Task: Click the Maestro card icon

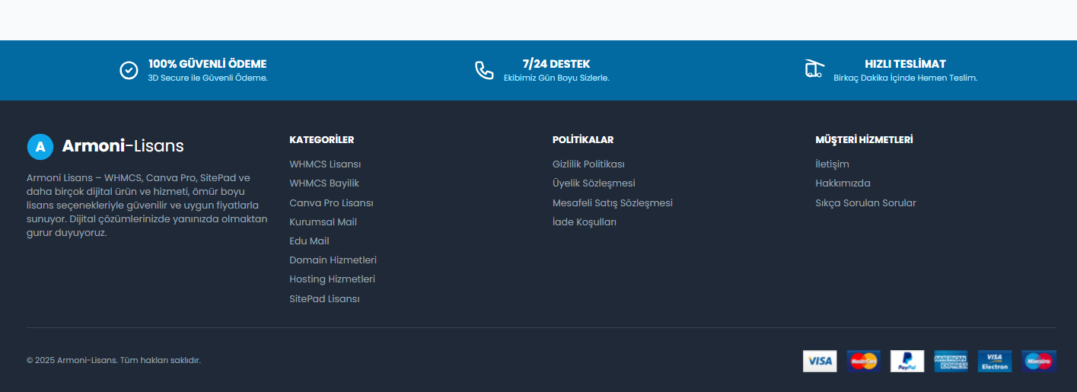Action: coord(1039,361)
